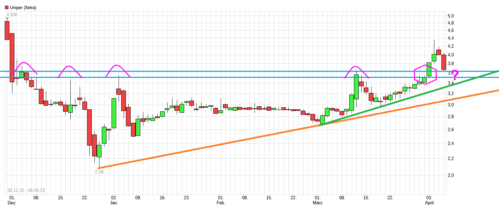Image resolution: width=499 pixels, height=210 pixels.
Task: Click the Dez. month label
Action: [x=12, y=203]
